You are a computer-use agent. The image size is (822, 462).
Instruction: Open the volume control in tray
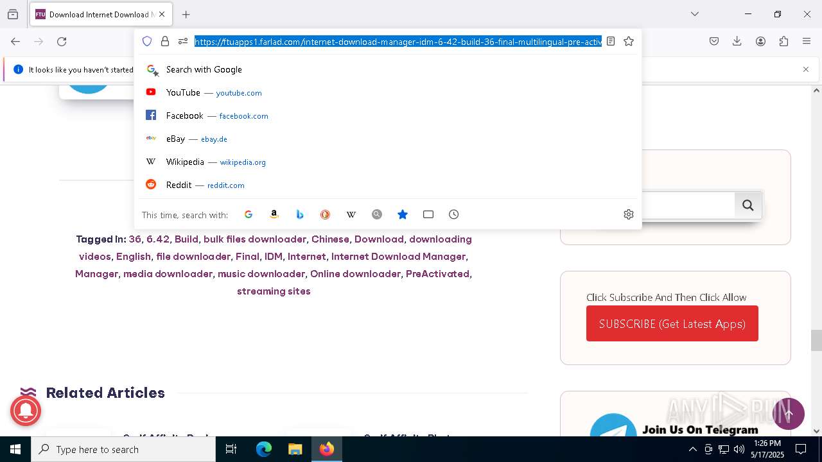click(x=739, y=449)
